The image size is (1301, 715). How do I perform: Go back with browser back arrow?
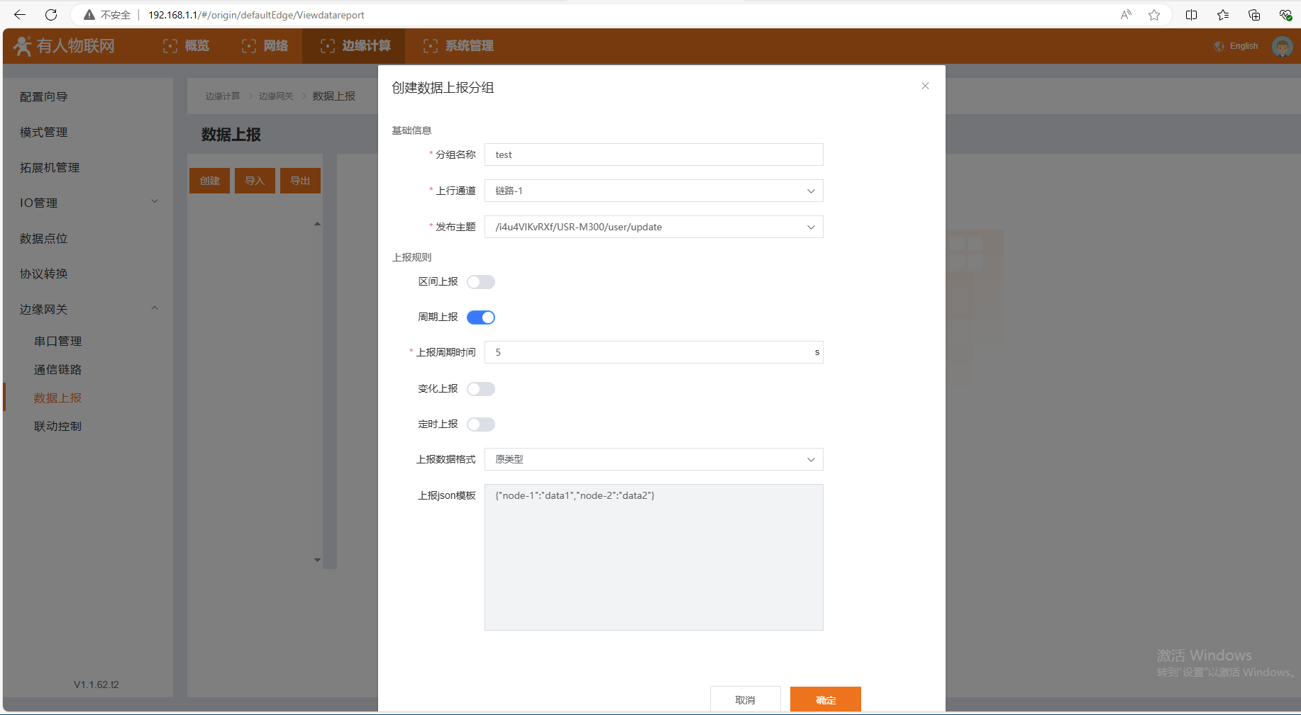(20, 15)
